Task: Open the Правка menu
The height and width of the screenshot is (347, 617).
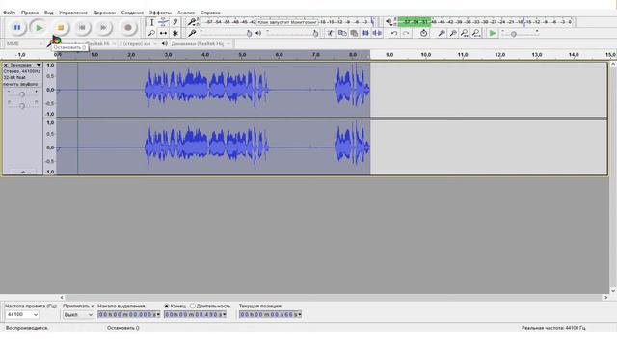Action: pyautogui.click(x=30, y=13)
